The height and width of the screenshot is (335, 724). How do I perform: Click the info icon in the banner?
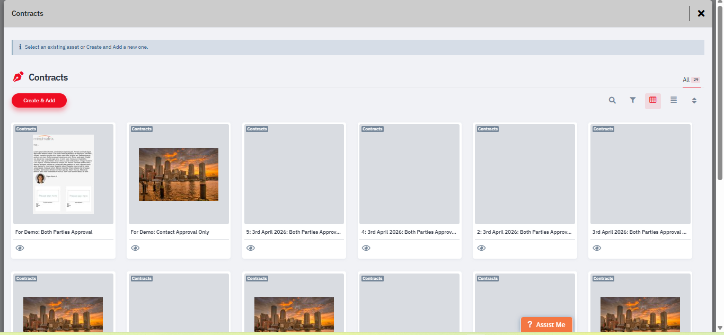(20, 47)
